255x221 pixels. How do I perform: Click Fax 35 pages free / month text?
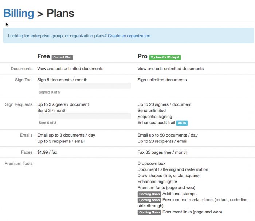point(162,152)
